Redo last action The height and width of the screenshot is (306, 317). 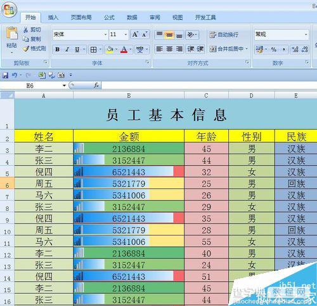coord(28,75)
